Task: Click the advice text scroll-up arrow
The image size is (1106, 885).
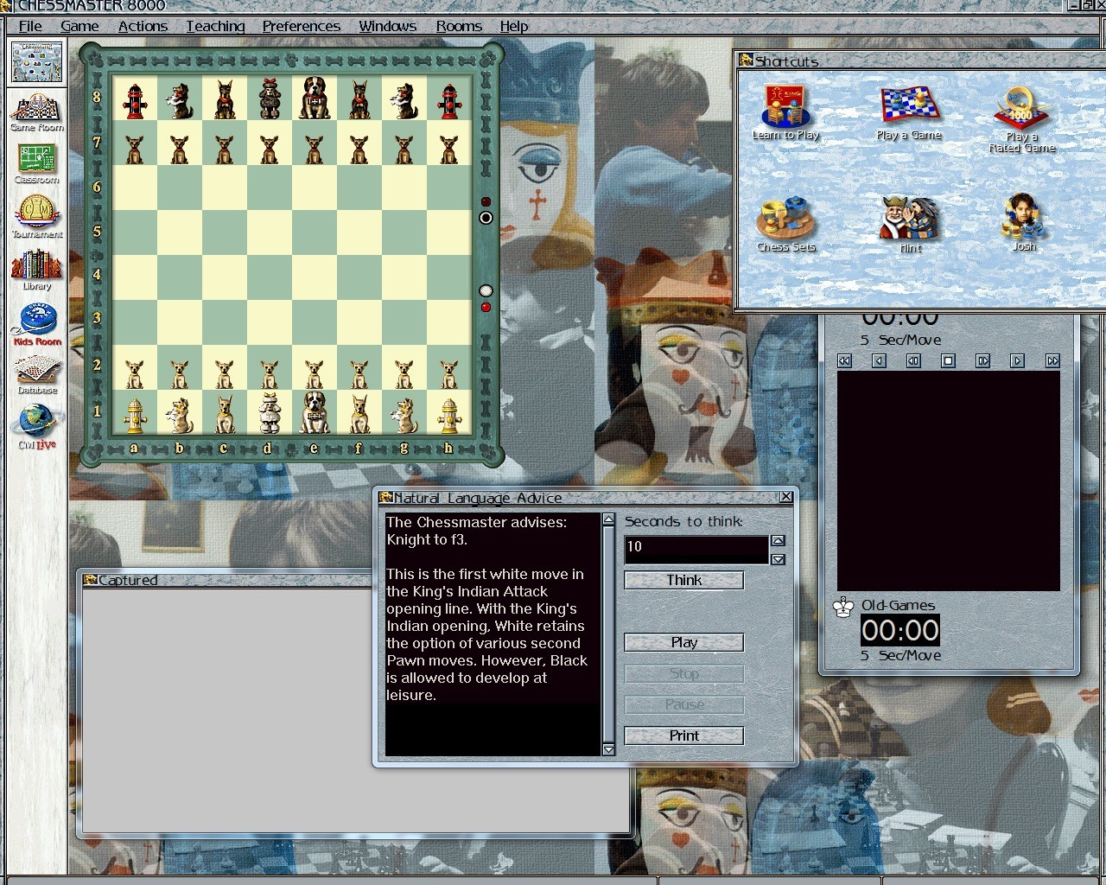Action: tap(608, 519)
